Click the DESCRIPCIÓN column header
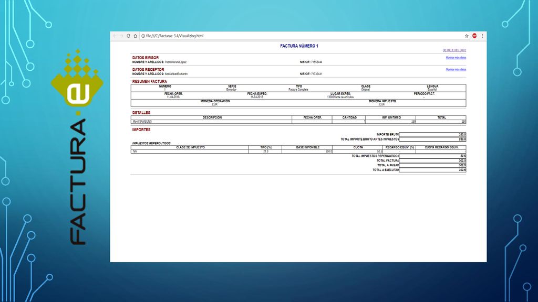The image size is (538, 302). (x=212, y=117)
